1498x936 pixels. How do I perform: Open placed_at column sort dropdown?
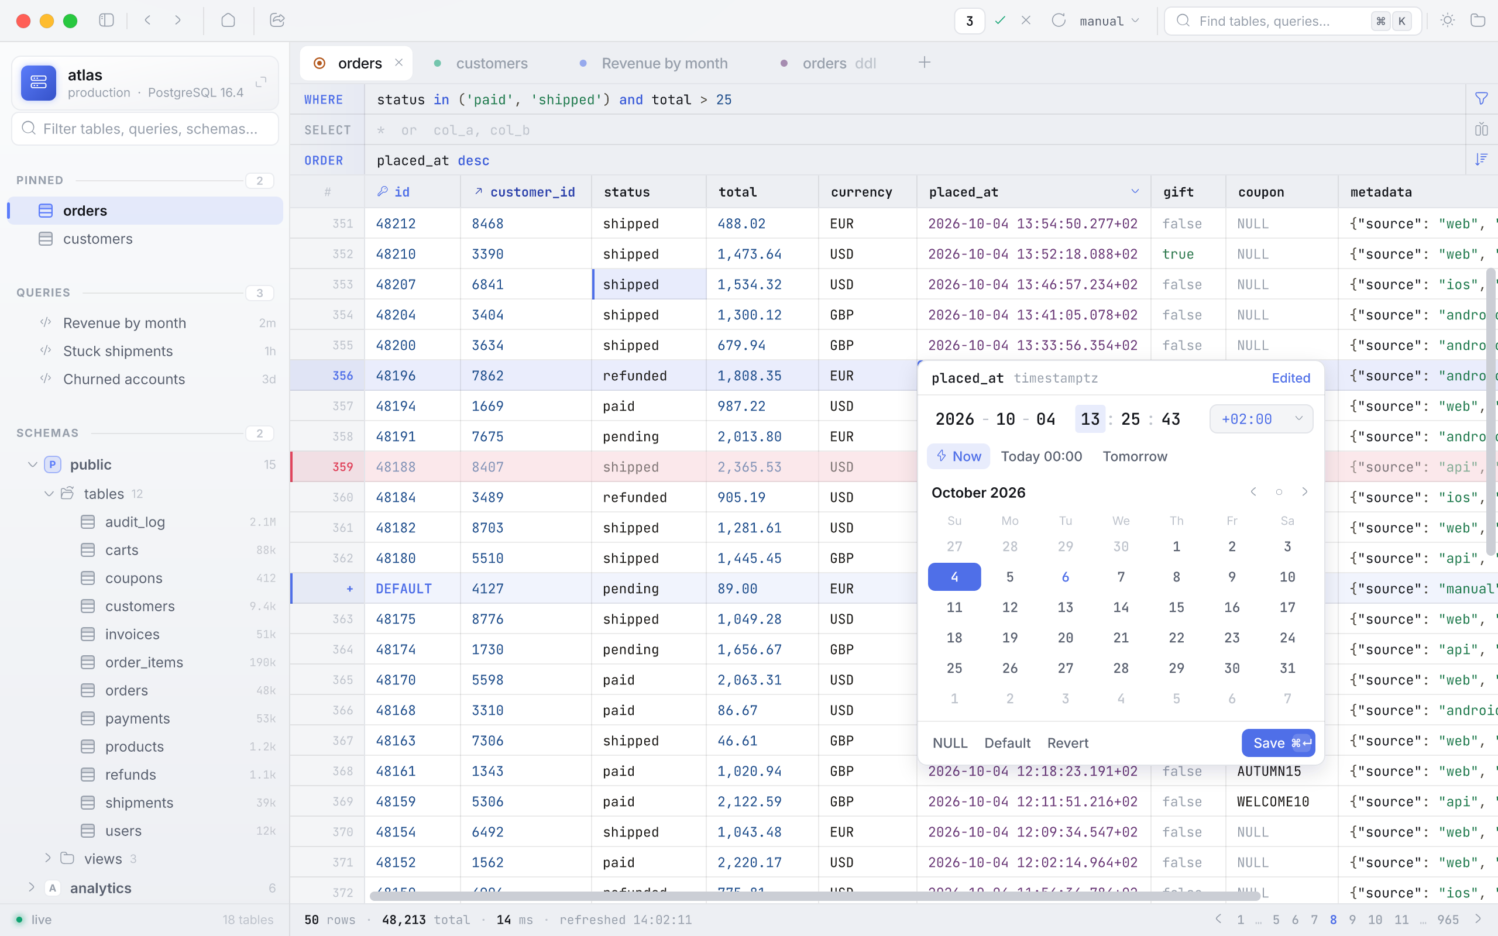[x=1135, y=191]
